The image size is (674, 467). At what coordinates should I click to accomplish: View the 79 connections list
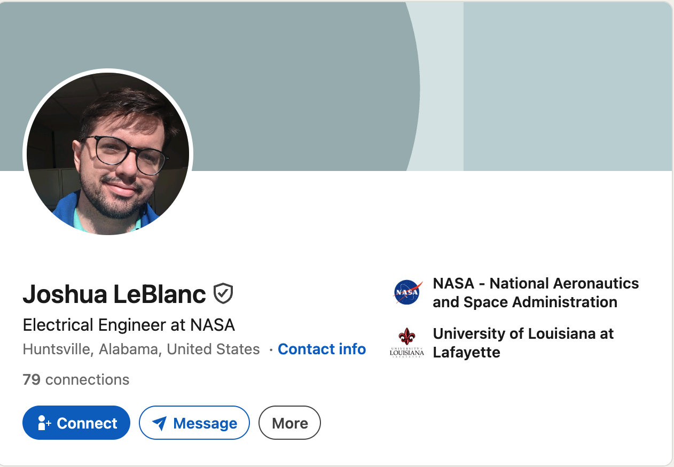(x=76, y=380)
